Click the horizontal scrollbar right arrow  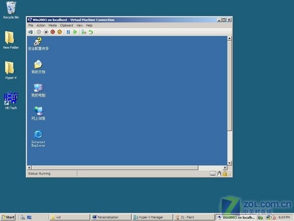225,167
